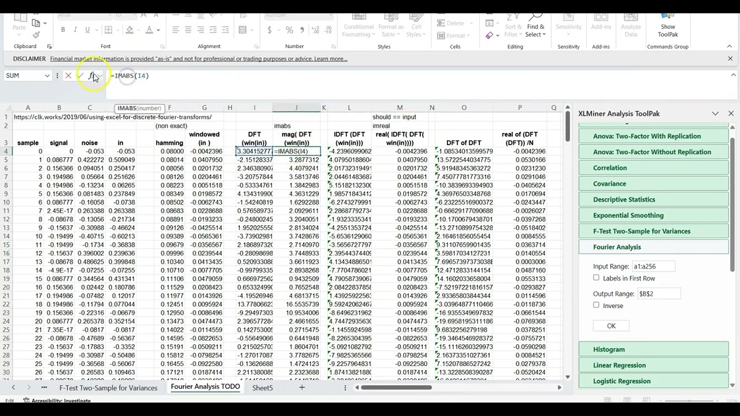The width and height of the screenshot is (740, 416).
Task: Increase indent in Alignment group
Action: pyautogui.click(x=227, y=30)
